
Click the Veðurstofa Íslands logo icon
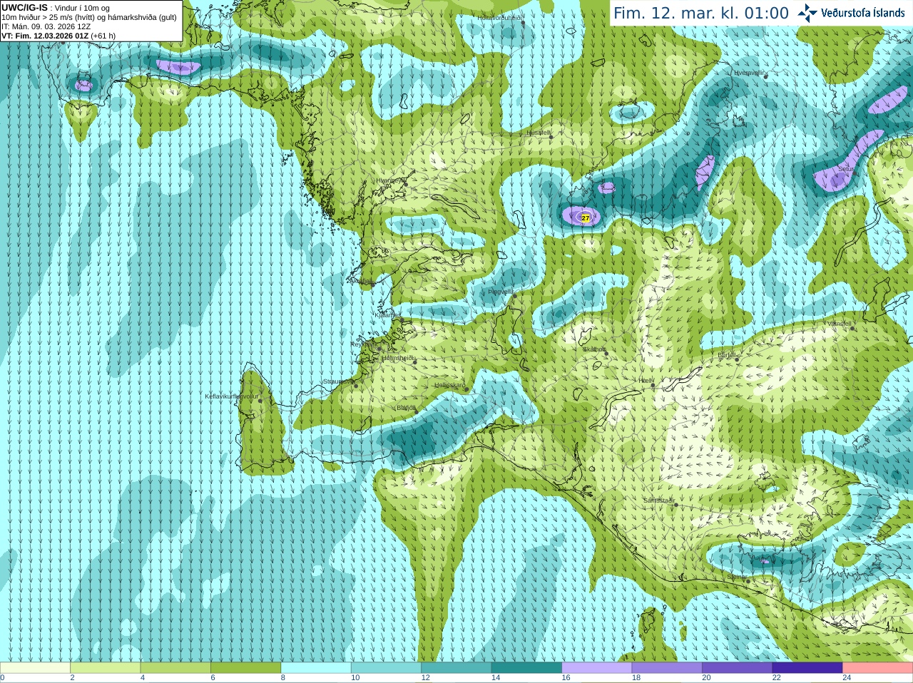tap(807, 13)
